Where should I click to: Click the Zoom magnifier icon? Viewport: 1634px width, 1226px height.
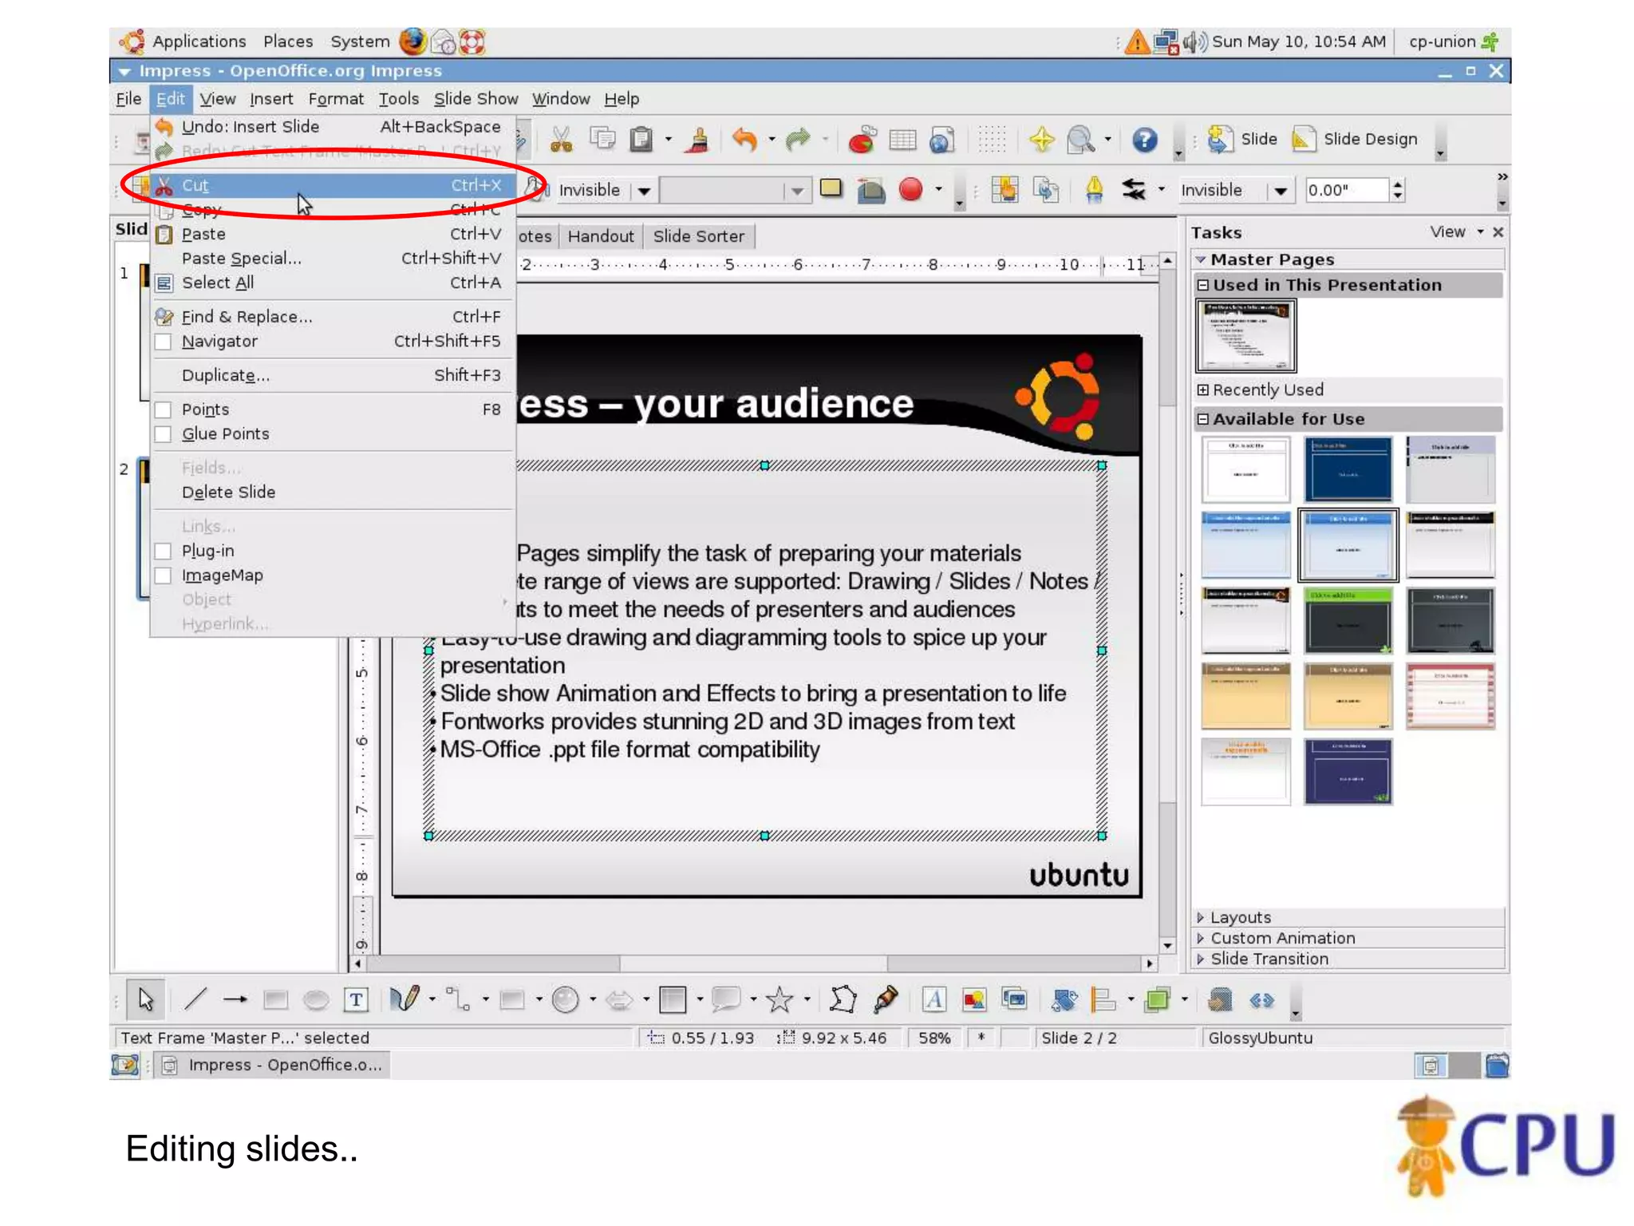tap(1080, 140)
